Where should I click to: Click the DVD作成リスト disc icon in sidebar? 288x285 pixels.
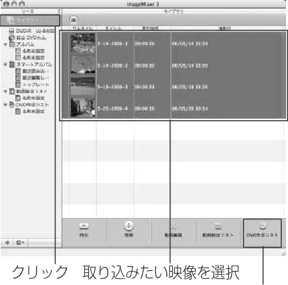[x=11, y=105]
